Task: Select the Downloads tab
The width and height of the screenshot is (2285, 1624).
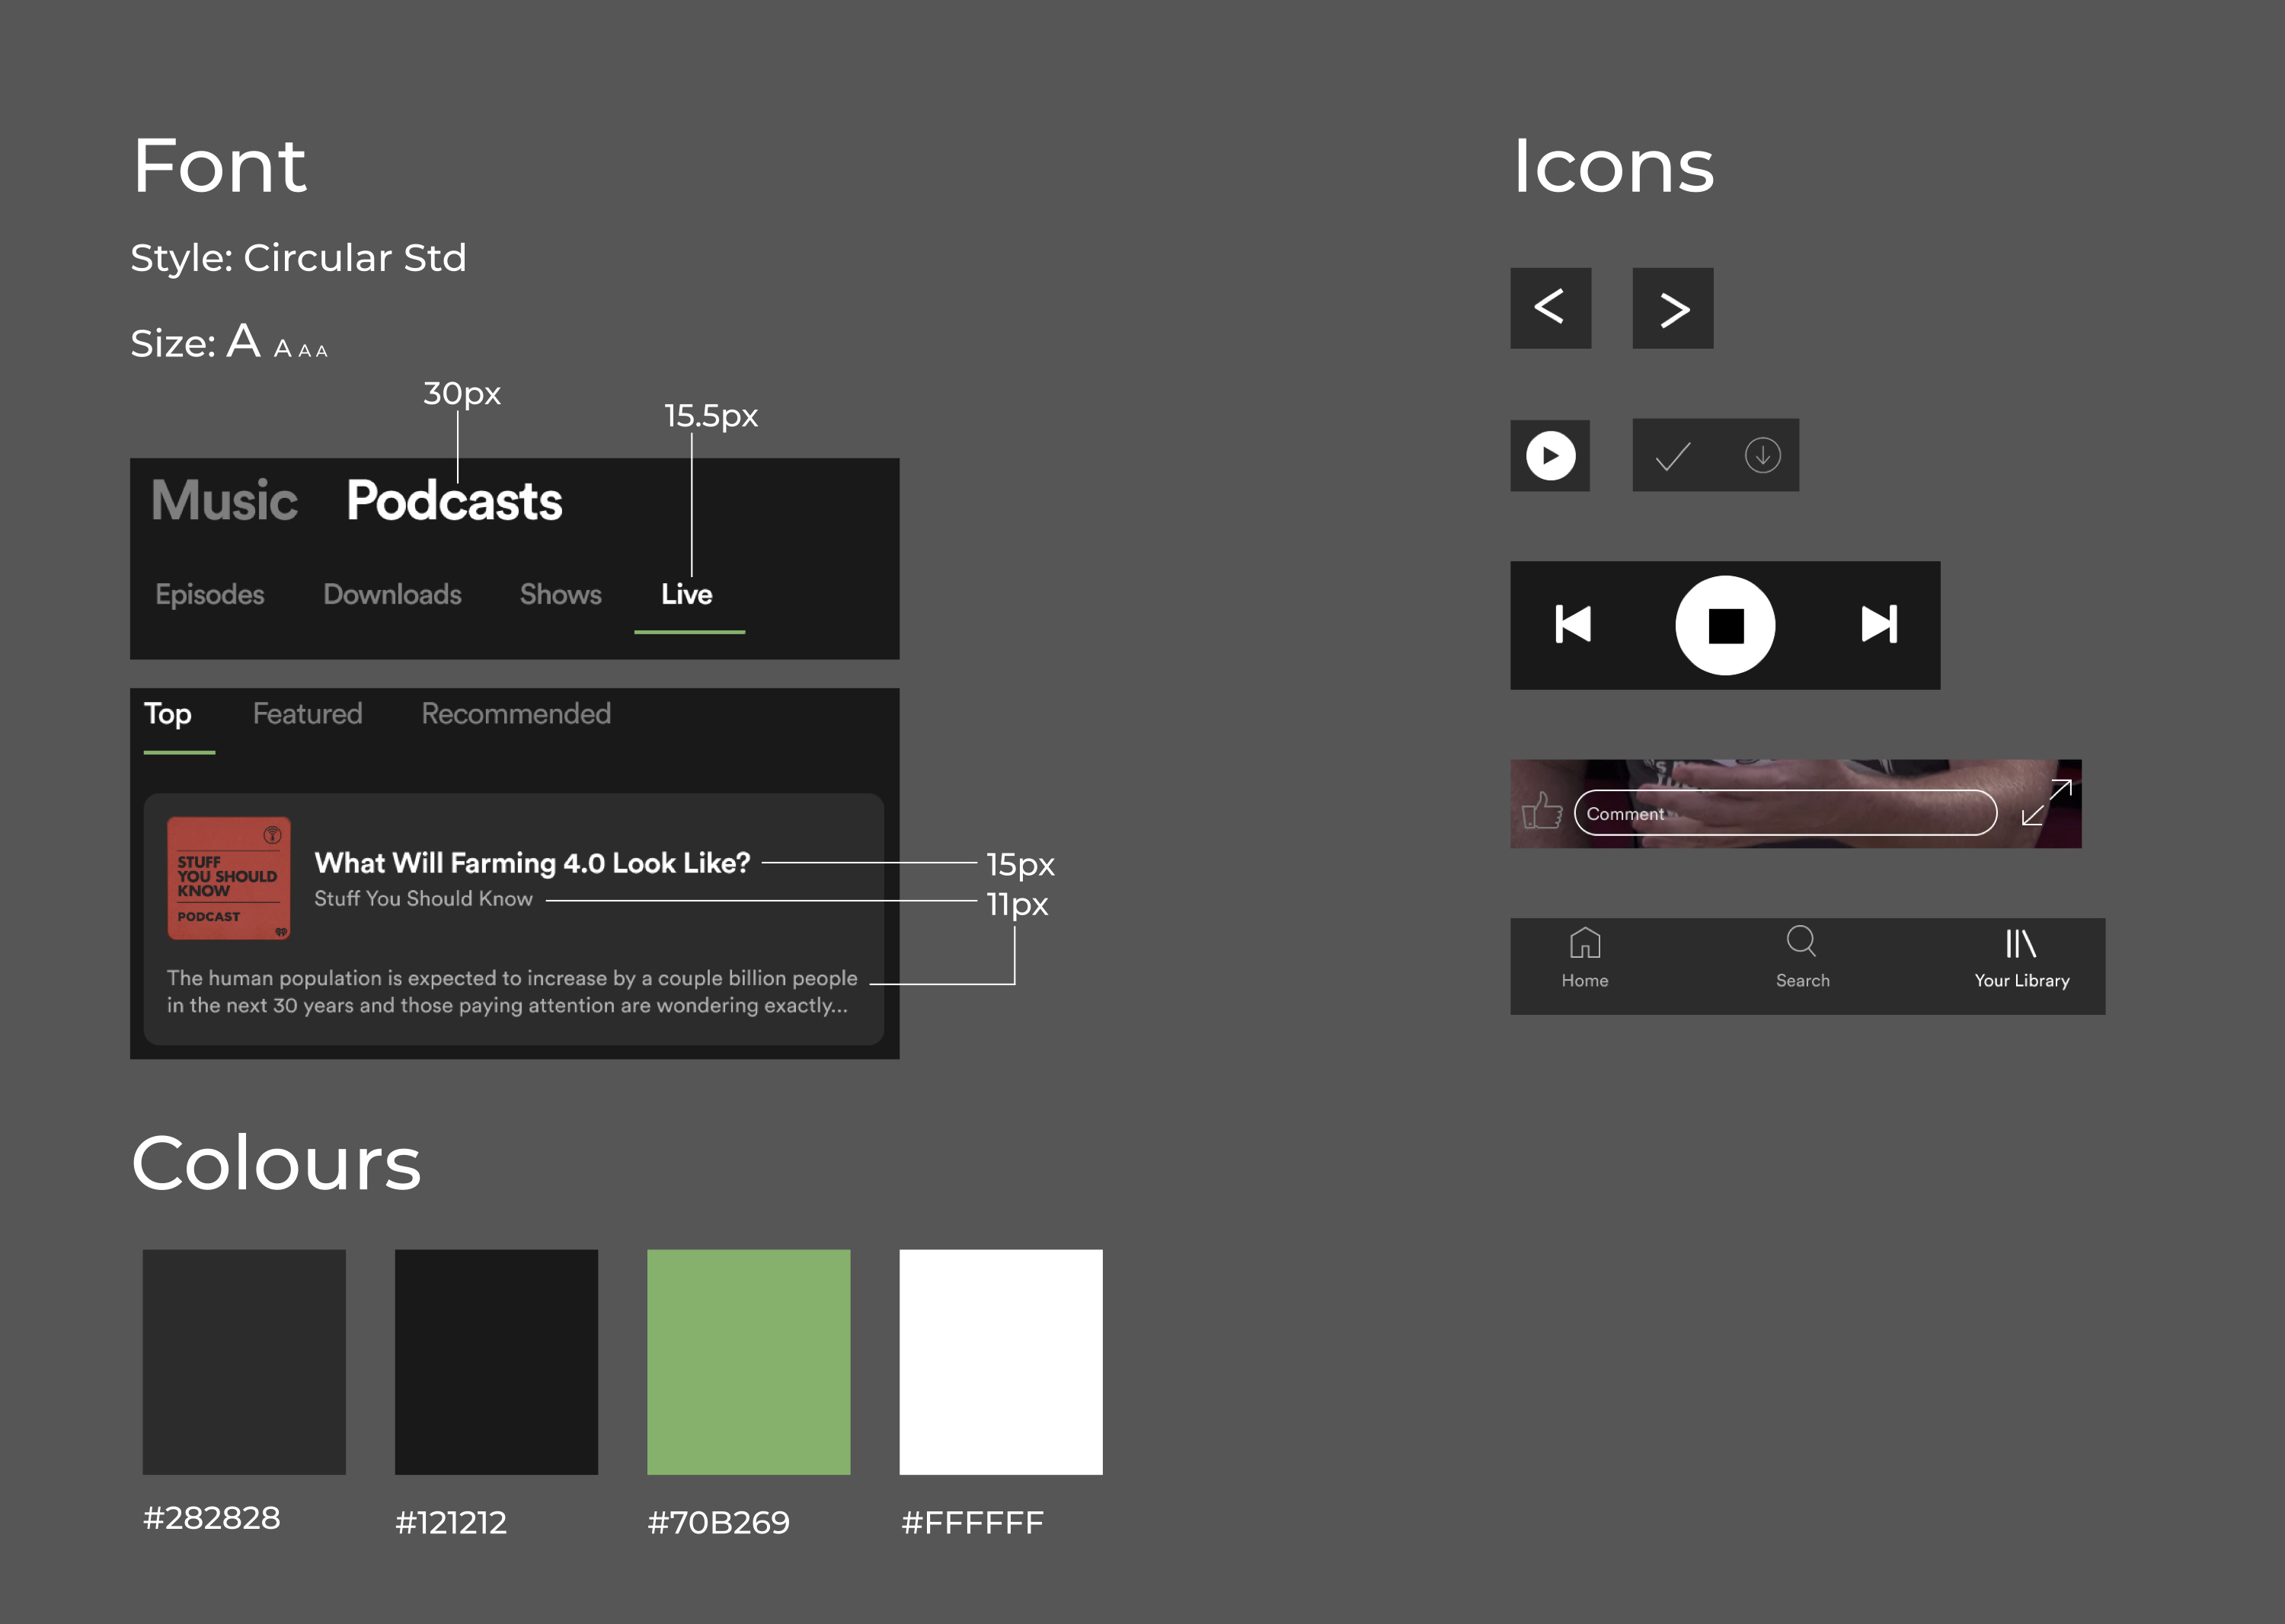Action: pyautogui.click(x=392, y=594)
